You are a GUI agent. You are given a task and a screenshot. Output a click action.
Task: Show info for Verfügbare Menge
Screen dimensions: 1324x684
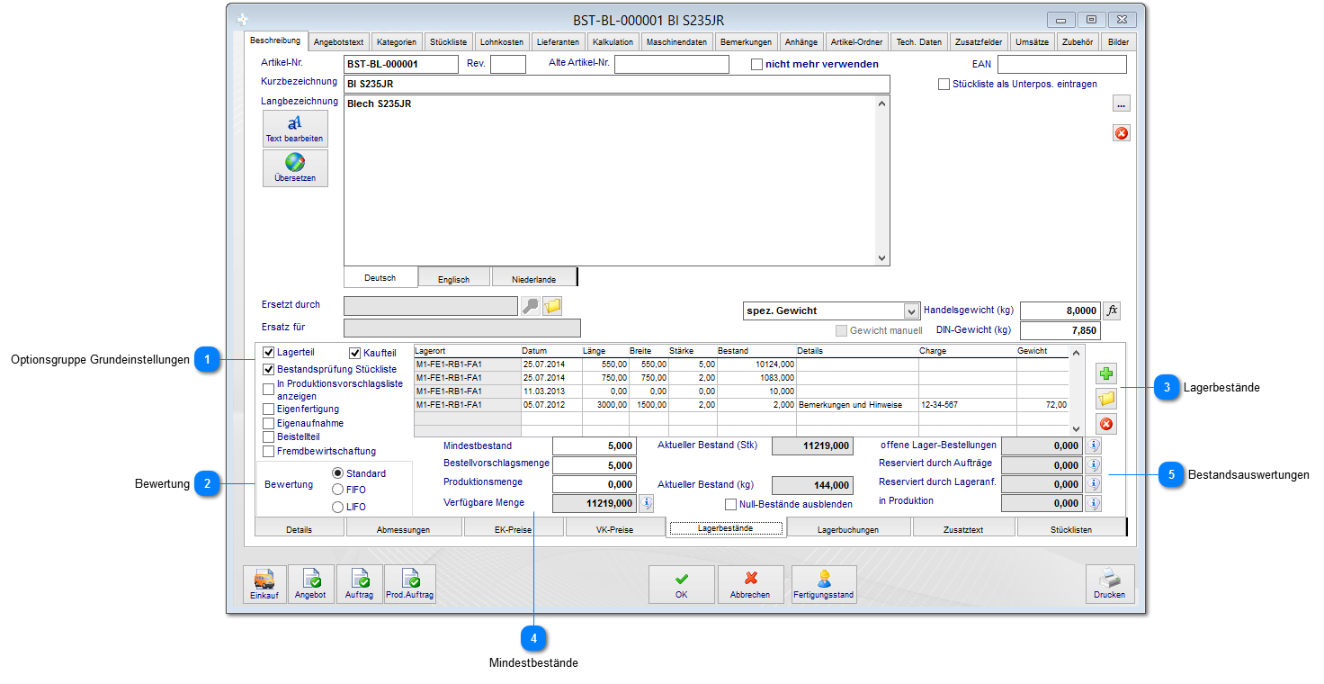646,503
